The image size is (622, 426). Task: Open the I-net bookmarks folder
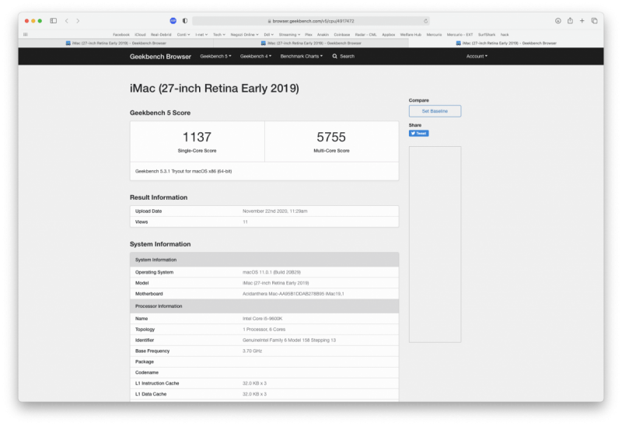click(201, 34)
